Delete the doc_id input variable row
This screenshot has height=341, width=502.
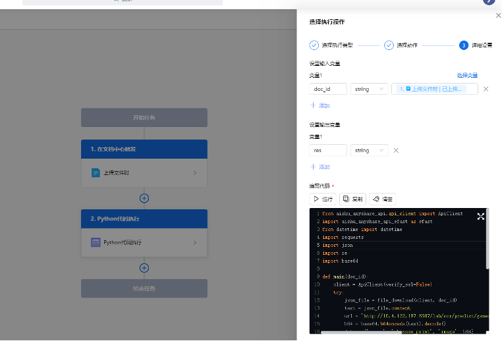486,89
